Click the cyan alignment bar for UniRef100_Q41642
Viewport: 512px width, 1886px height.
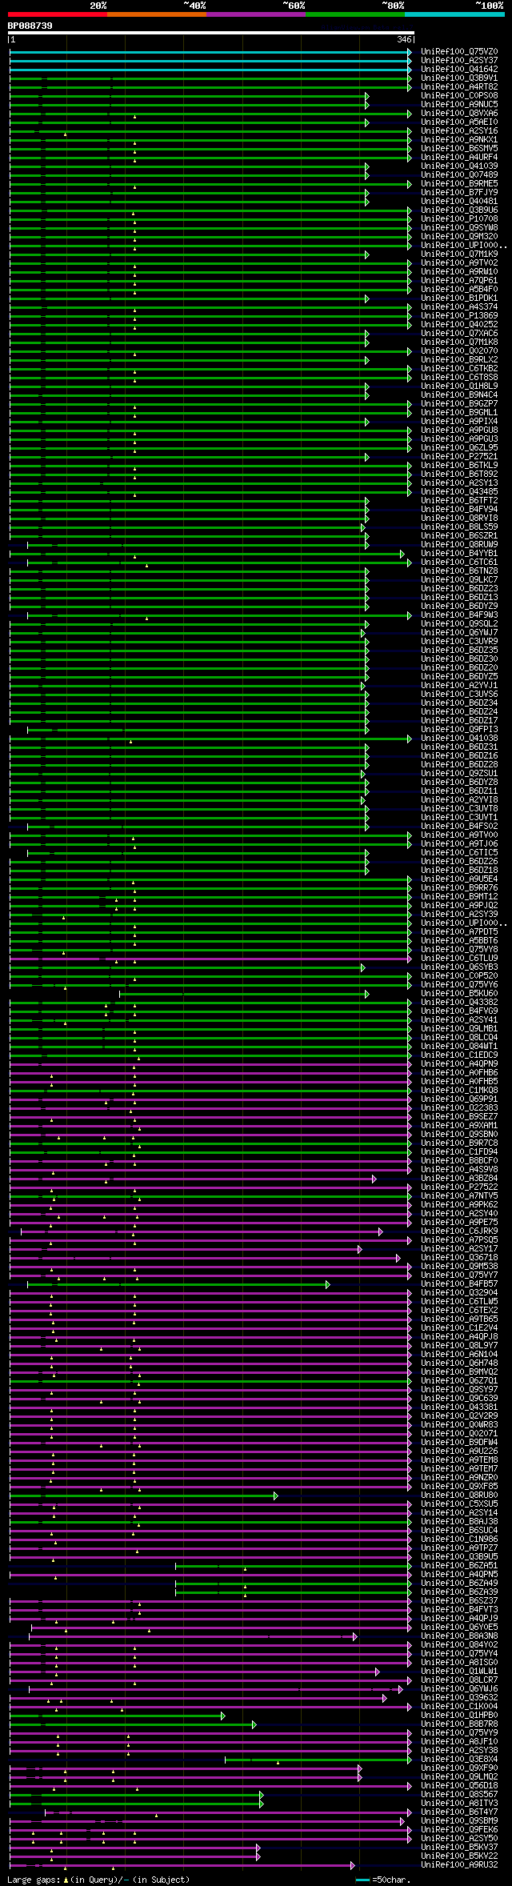(x=210, y=70)
